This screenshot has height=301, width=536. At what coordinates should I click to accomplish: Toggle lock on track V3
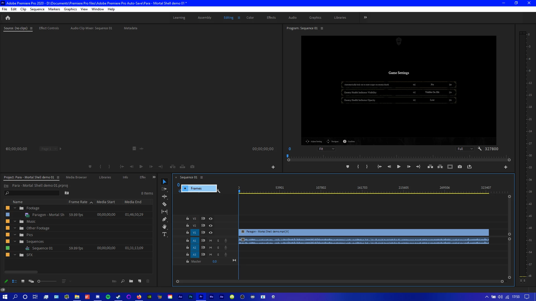(188, 219)
